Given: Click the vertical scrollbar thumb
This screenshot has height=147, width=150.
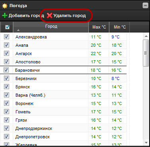Looking at the screenshot, I should (x=146, y=53).
